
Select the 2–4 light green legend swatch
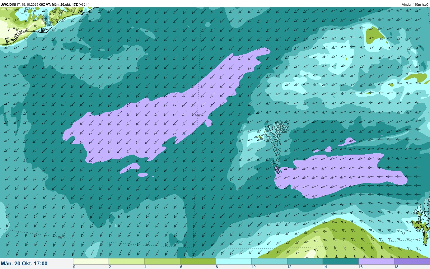(x=127, y=261)
